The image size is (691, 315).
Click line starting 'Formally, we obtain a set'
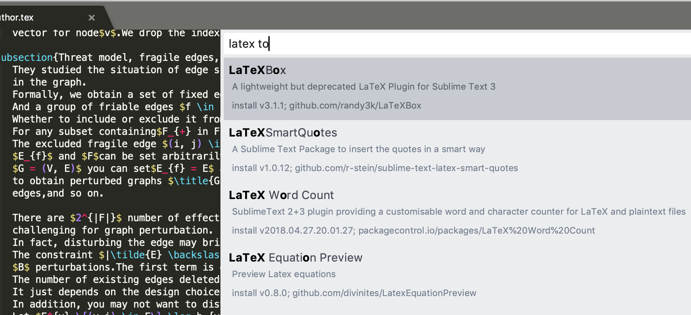(116, 95)
